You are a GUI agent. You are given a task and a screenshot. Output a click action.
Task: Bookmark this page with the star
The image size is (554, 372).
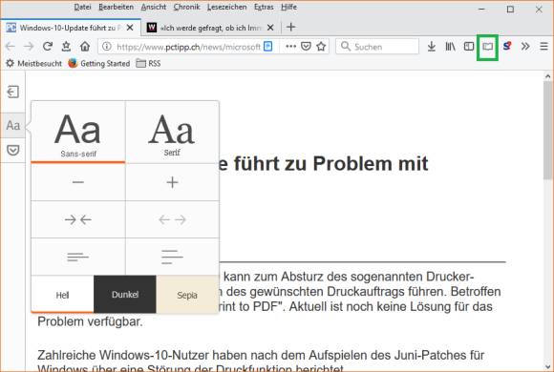pos(321,46)
